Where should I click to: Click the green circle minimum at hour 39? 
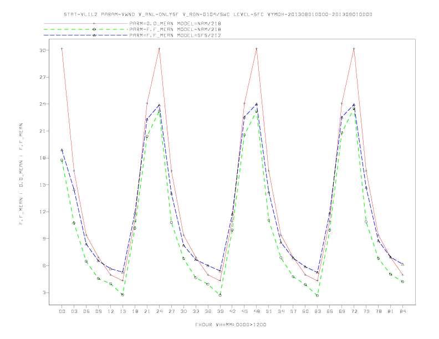click(220, 295)
